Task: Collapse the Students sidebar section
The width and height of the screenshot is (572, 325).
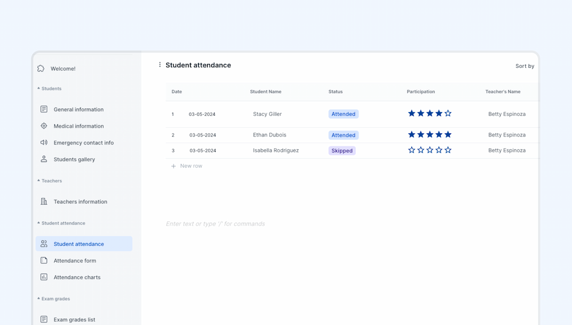Action: [x=38, y=88]
